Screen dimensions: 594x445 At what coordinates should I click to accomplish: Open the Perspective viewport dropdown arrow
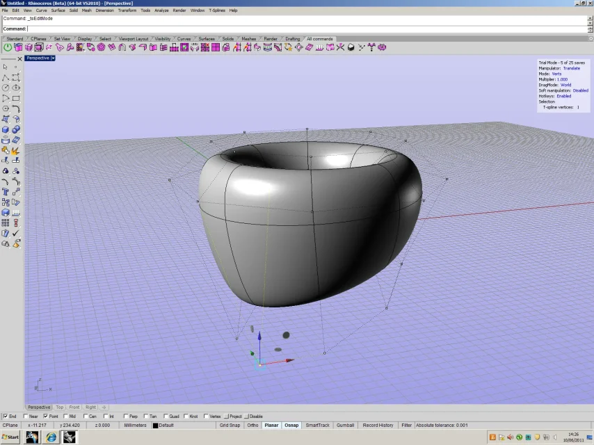(x=53, y=58)
